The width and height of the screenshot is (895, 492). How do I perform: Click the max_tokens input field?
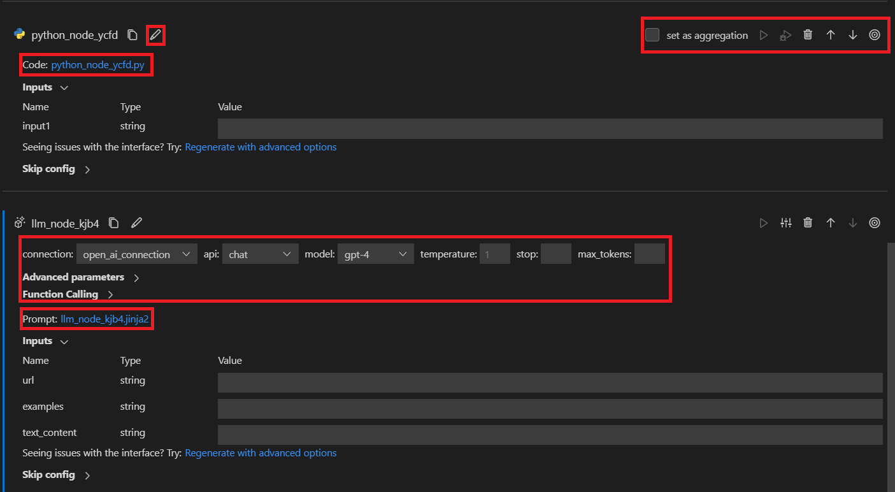point(649,254)
